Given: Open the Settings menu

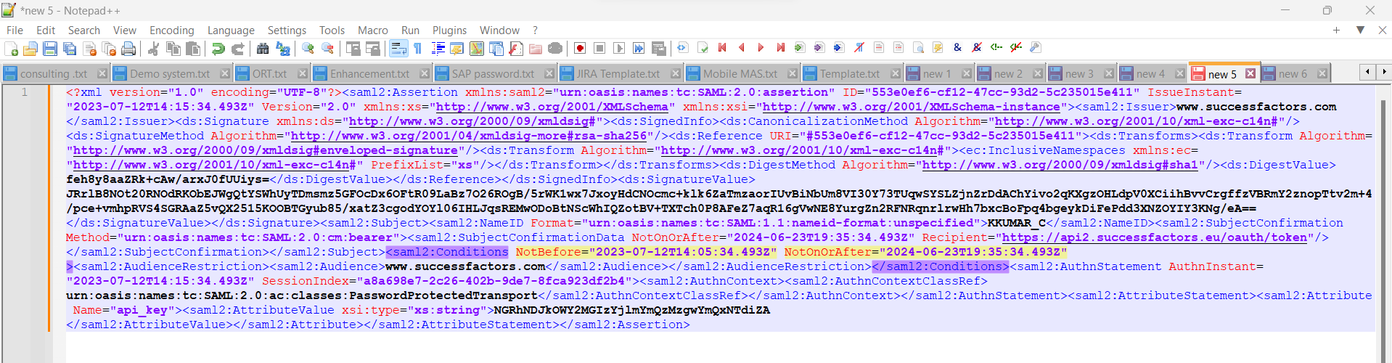Looking at the screenshot, I should click(x=287, y=30).
